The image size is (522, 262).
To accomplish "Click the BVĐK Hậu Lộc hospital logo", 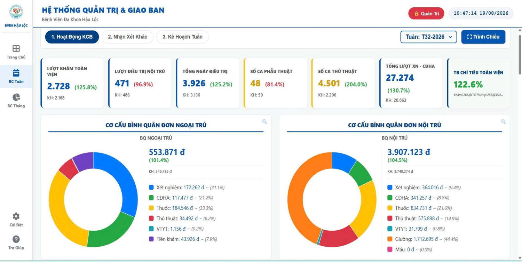I will tap(16, 12).
